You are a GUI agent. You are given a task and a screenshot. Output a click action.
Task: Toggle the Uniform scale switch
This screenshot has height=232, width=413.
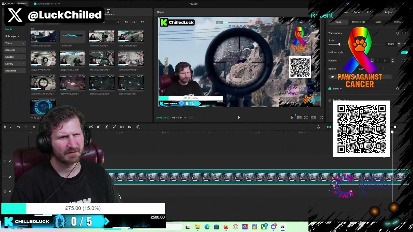404,52
